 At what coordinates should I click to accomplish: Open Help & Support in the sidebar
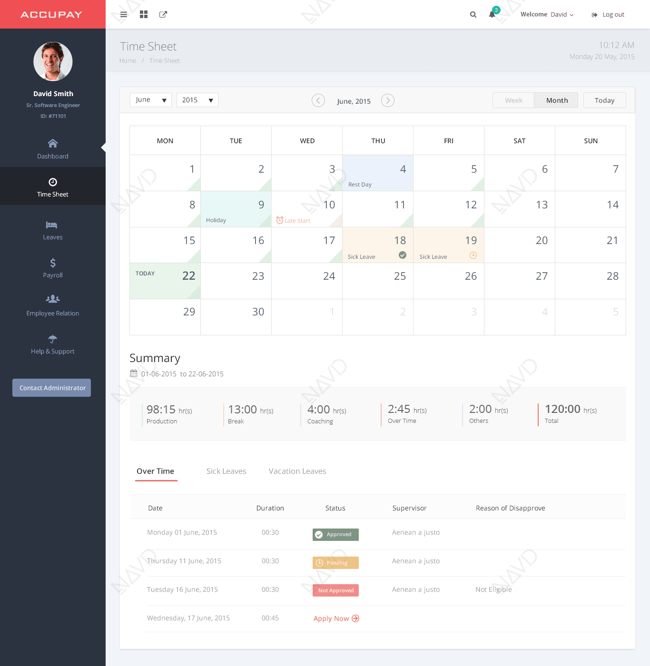click(53, 344)
